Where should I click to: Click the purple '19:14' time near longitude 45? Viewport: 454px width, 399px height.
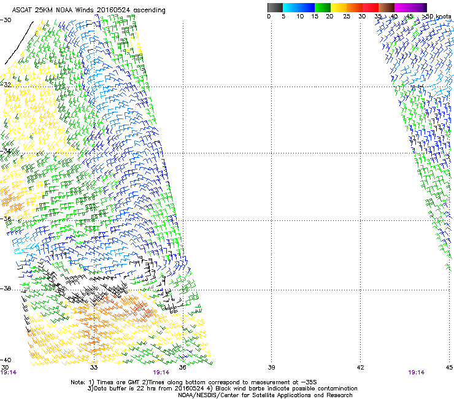tap(416, 373)
